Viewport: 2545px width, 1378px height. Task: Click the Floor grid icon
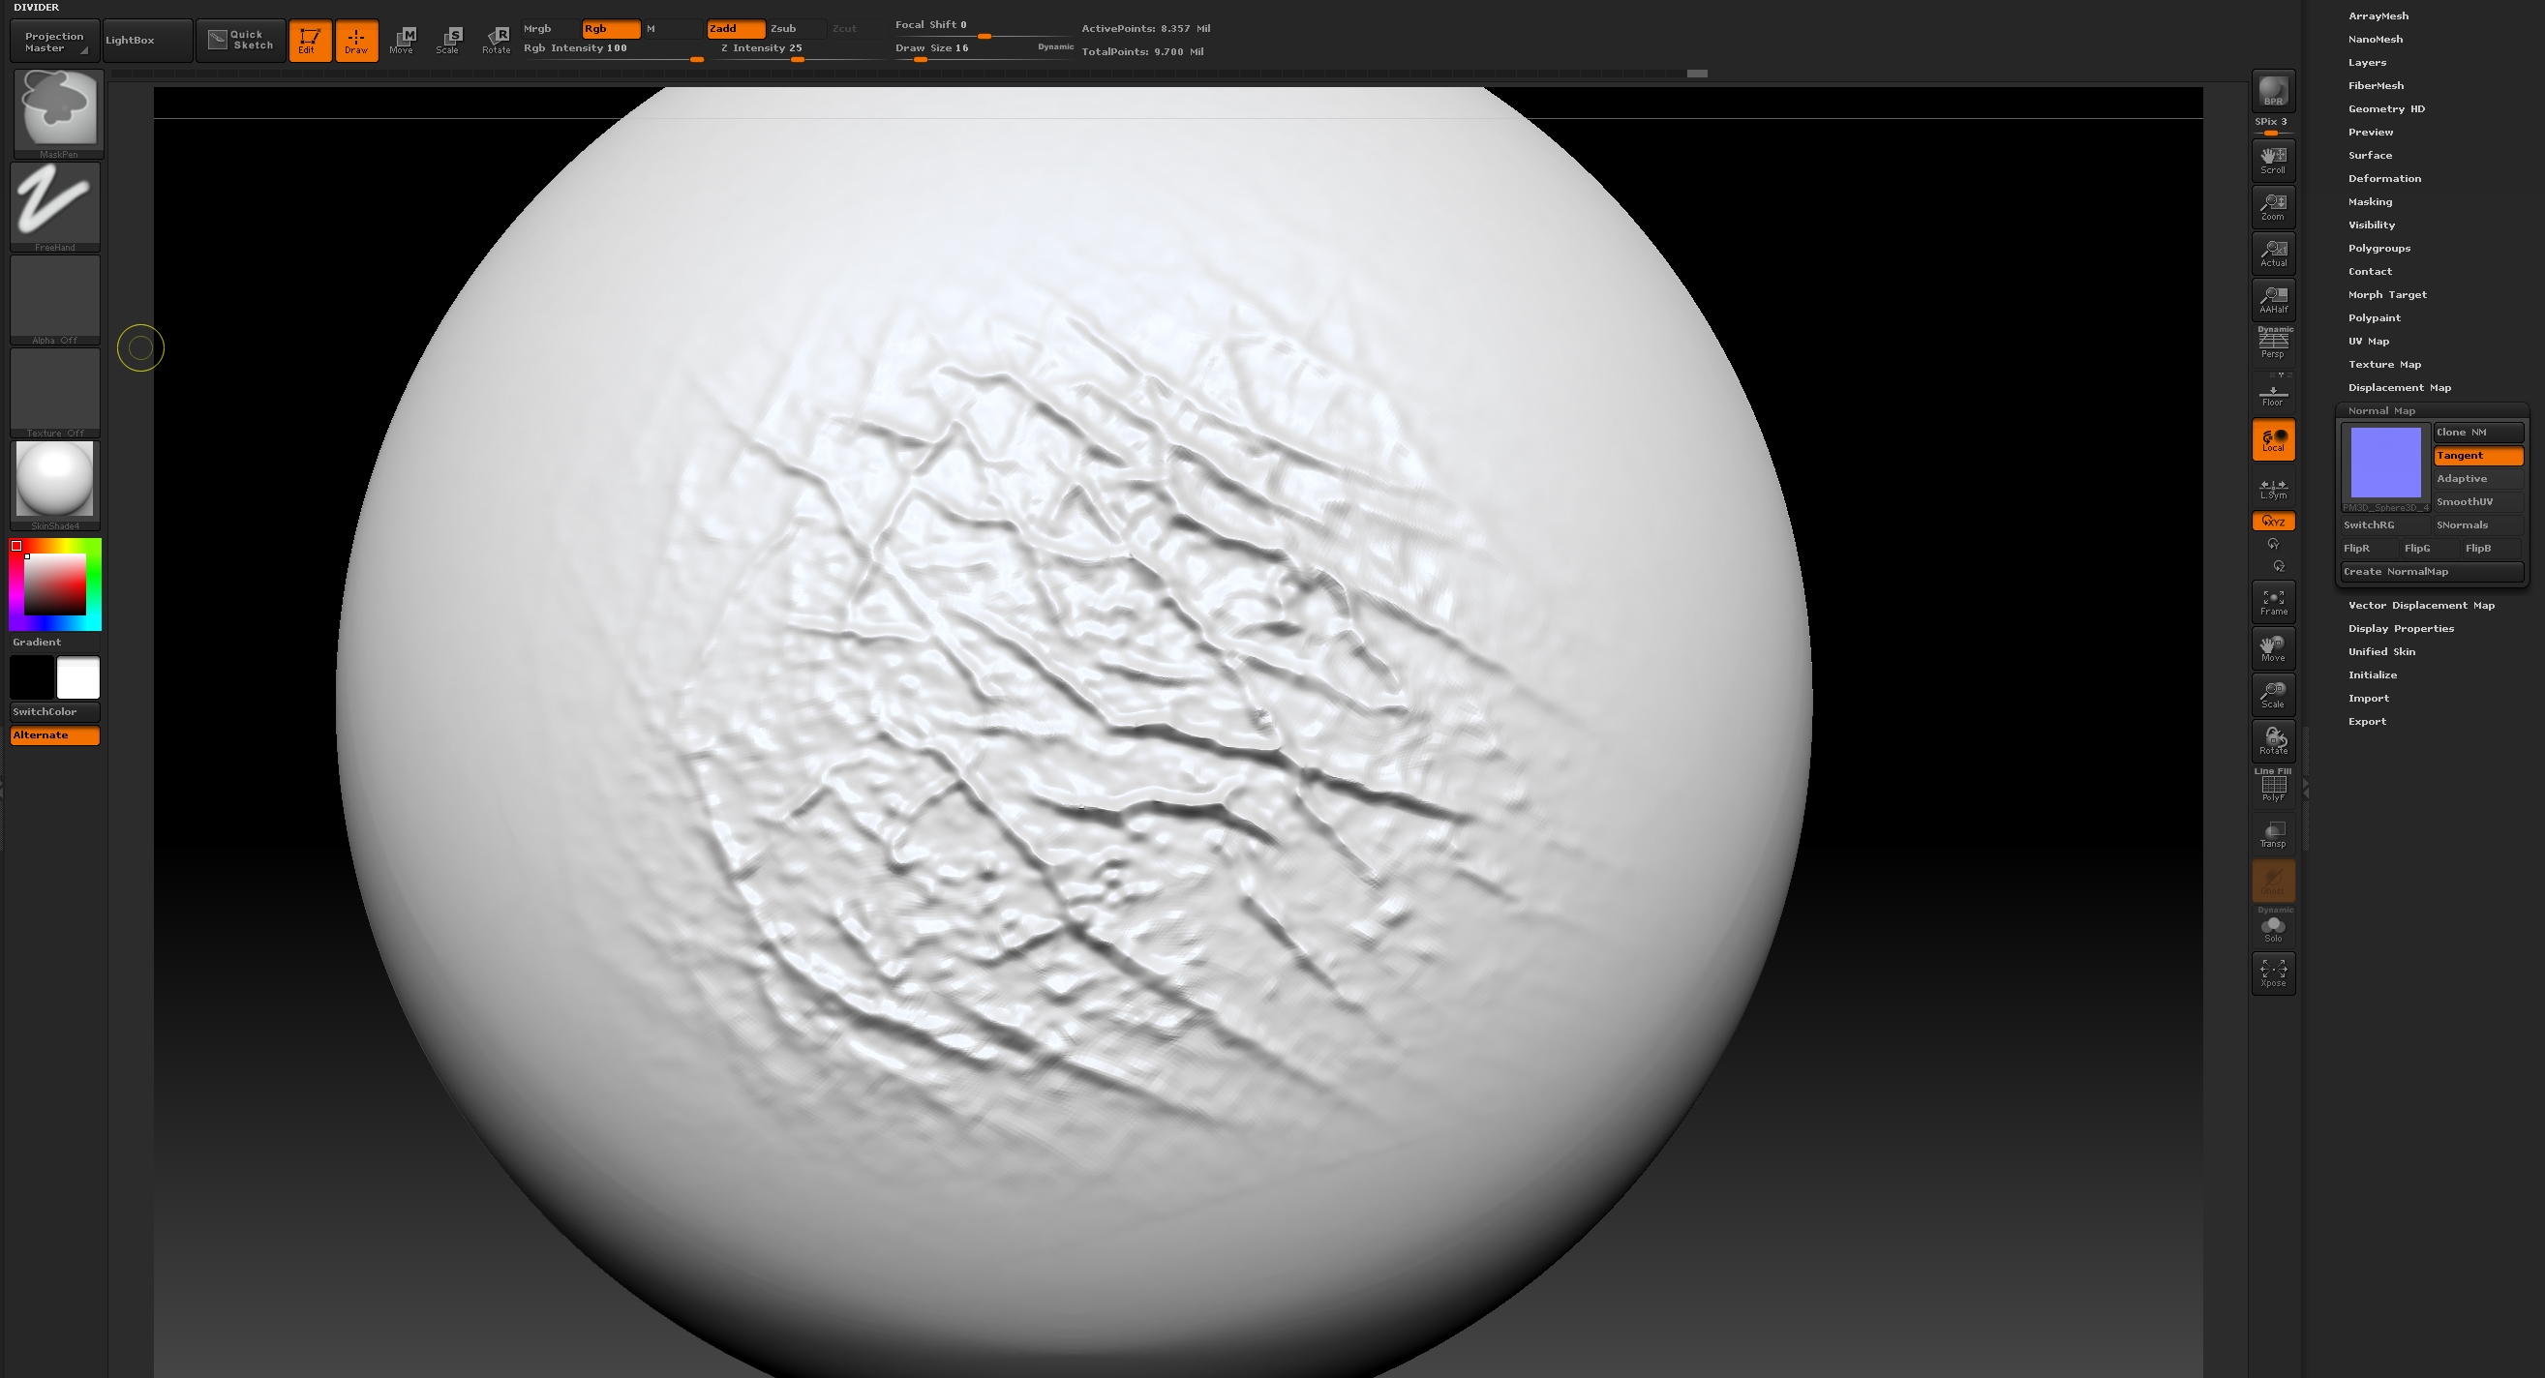pos(2272,394)
